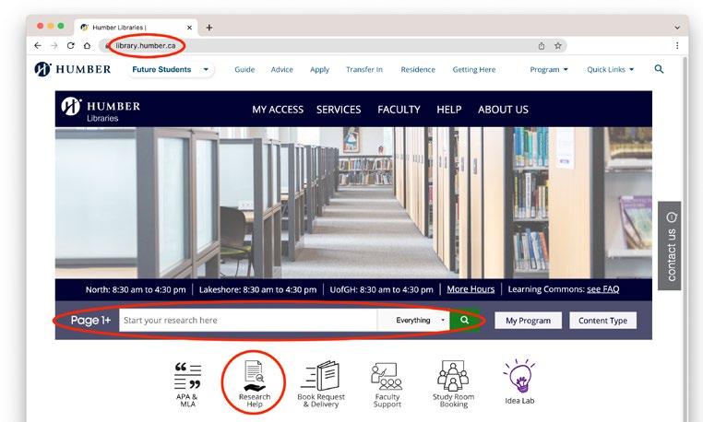Open the Study Room Booking icon
Screen dimensions: 703x422
pyautogui.click(x=453, y=384)
